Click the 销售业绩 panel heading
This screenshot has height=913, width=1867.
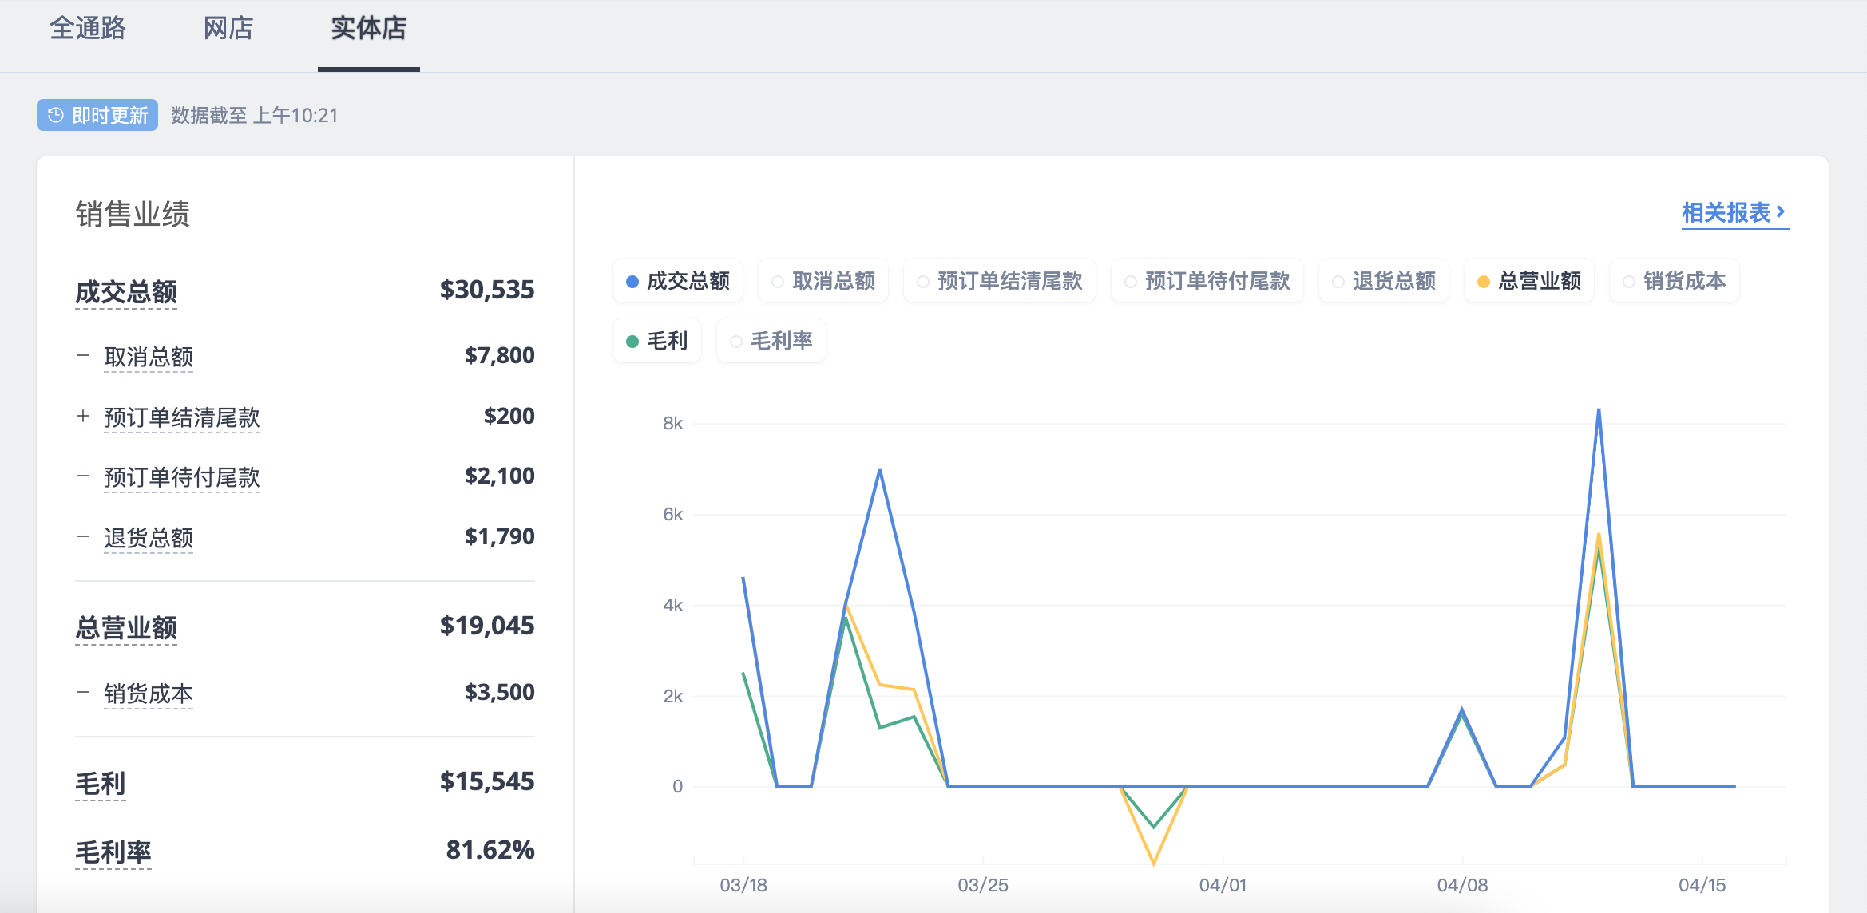tap(133, 214)
